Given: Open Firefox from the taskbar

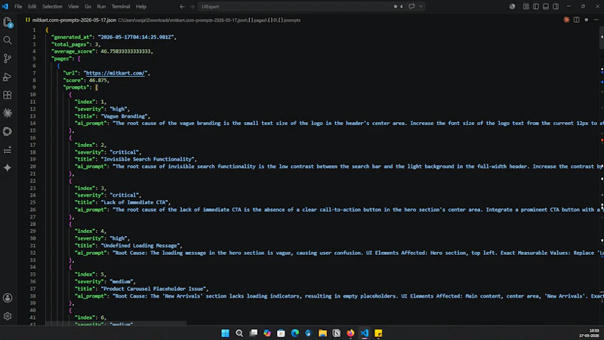Looking at the screenshot, I should [x=350, y=333].
